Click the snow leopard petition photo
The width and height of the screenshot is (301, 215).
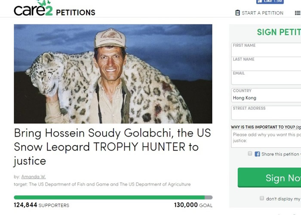[113, 74]
